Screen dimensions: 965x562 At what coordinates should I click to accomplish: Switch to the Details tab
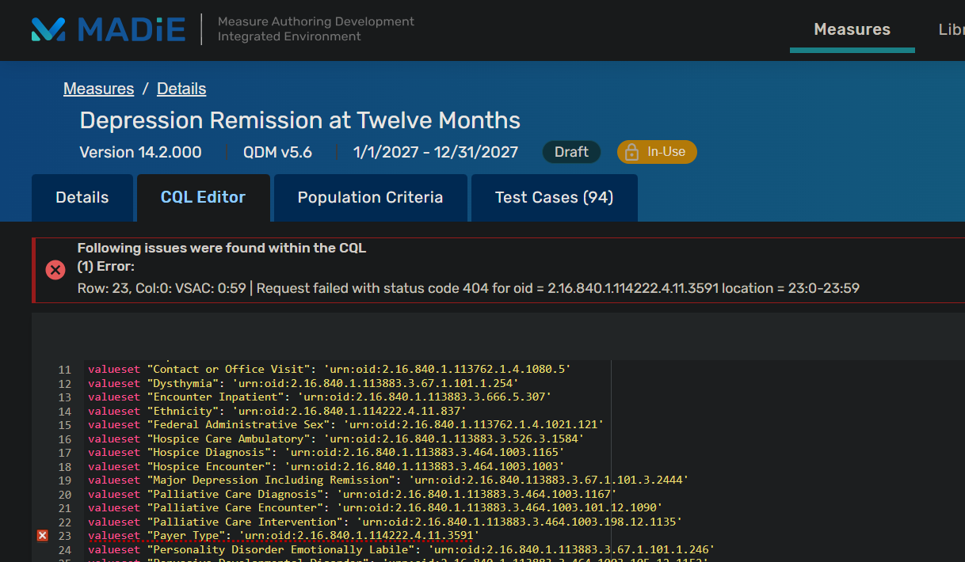click(82, 198)
